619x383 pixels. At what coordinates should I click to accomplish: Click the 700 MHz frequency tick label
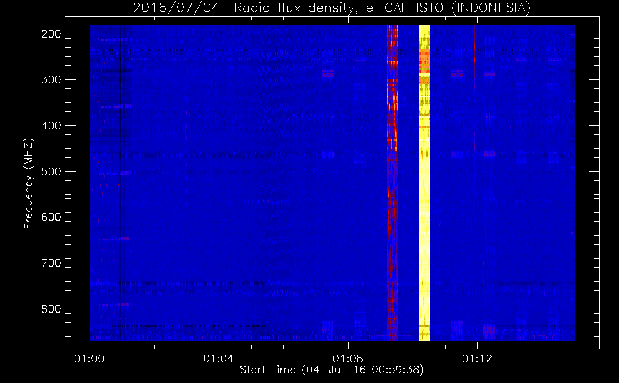[51, 263]
